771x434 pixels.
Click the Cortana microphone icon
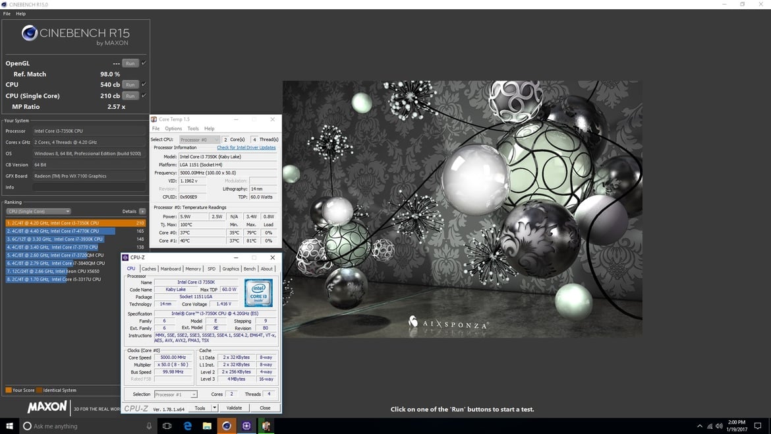tap(149, 426)
